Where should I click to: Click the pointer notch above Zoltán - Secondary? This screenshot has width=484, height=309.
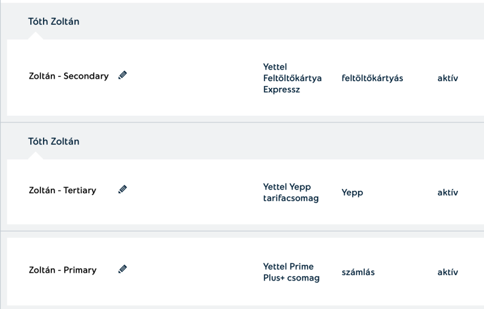tap(36, 36)
